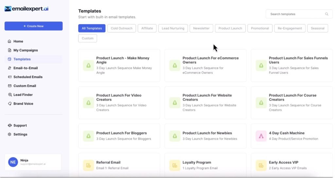Click '3 Day Launch Sequence Make Money Angle' text
This screenshot has width=335, height=178.
coord(124,70)
